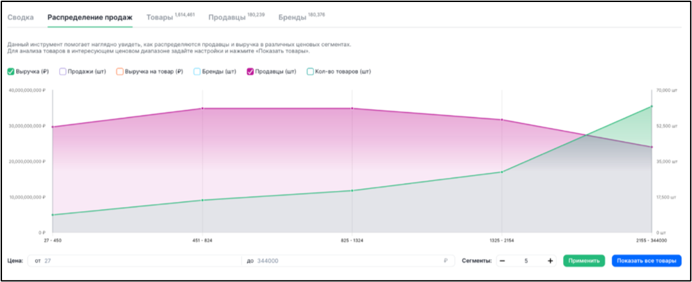
Task: Decrease segments with the minus button
Action: (502, 261)
